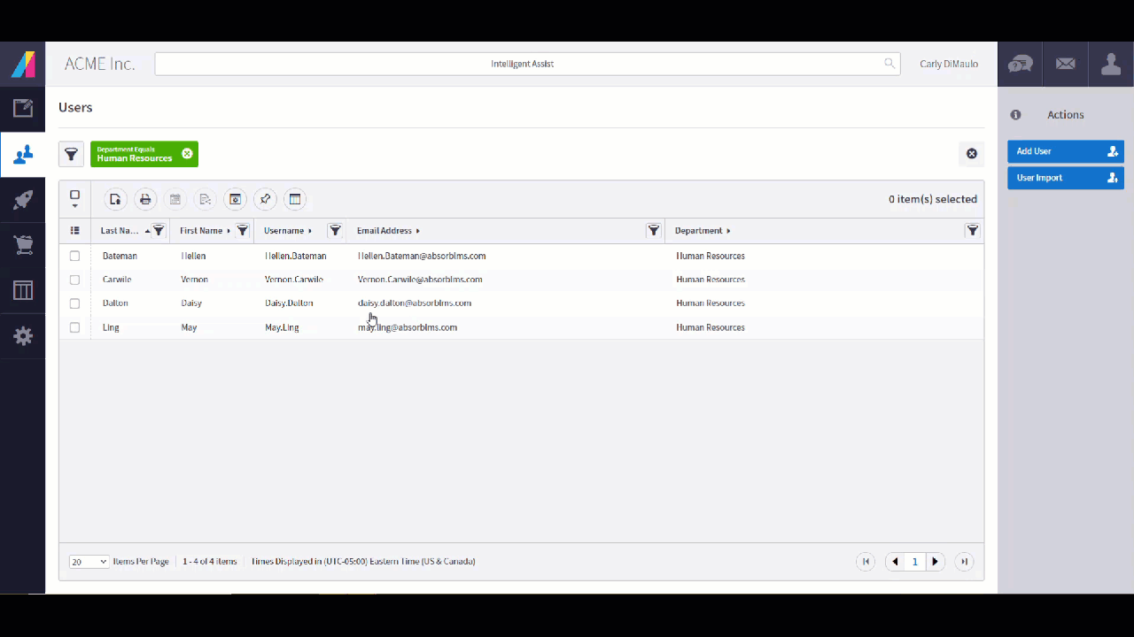This screenshot has width=1134, height=637.
Task: Filter the Last Name column
Action: coord(159,231)
